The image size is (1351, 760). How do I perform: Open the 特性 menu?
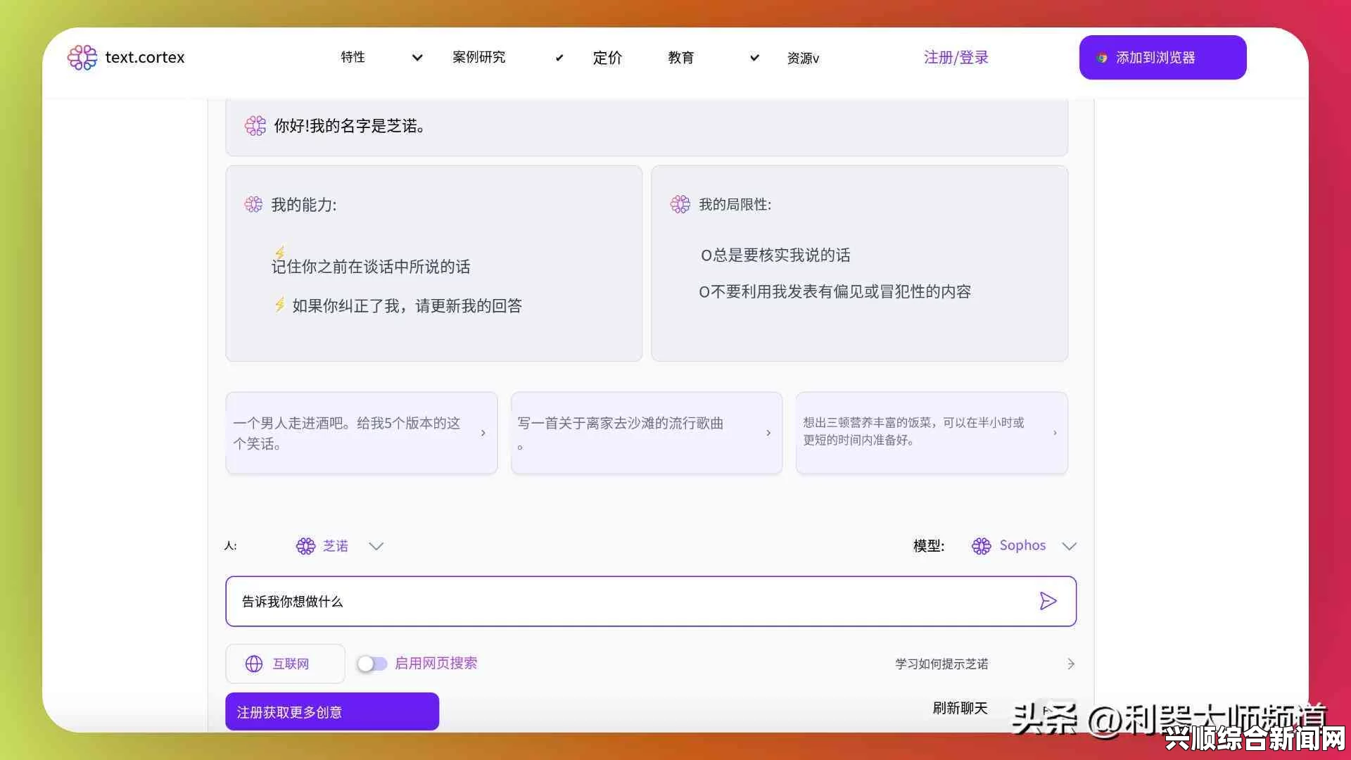[x=353, y=57]
